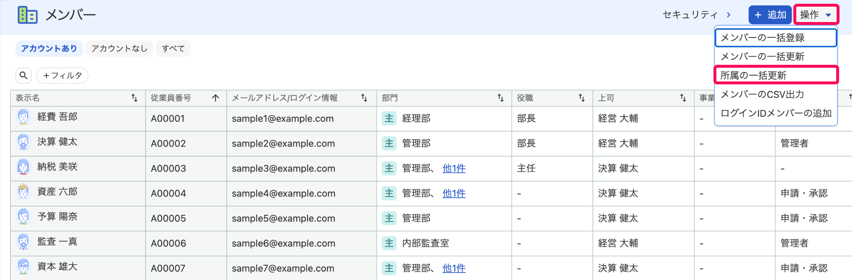Click name 監査 一真
Viewport: 852px width, 280px height.
[57, 241]
